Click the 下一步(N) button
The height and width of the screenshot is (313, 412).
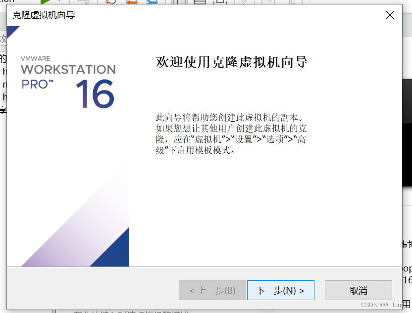[x=281, y=290]
